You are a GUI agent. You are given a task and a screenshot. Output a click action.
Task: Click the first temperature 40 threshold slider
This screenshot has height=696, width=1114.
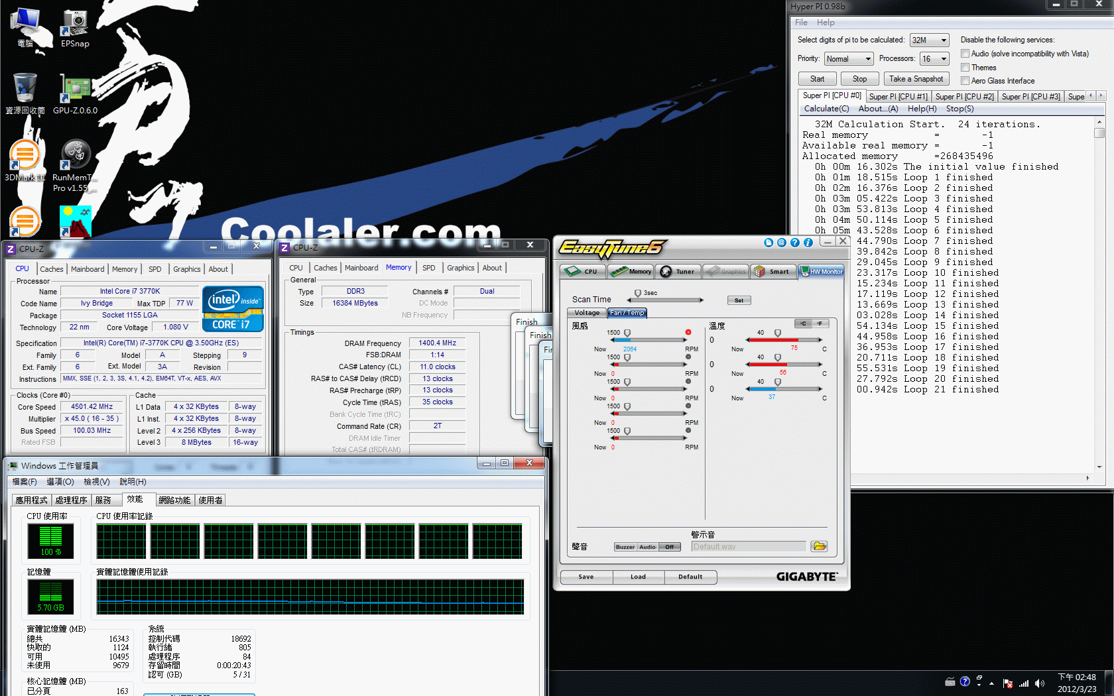coord(778,333)
